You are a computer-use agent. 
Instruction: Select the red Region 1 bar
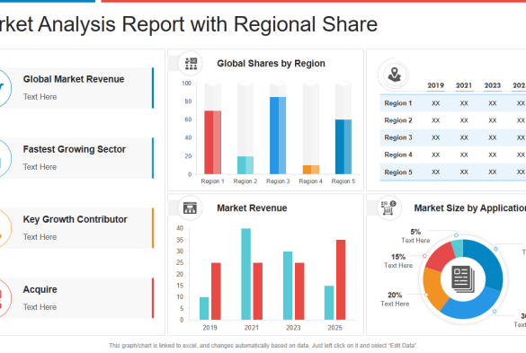pos(212,142)
